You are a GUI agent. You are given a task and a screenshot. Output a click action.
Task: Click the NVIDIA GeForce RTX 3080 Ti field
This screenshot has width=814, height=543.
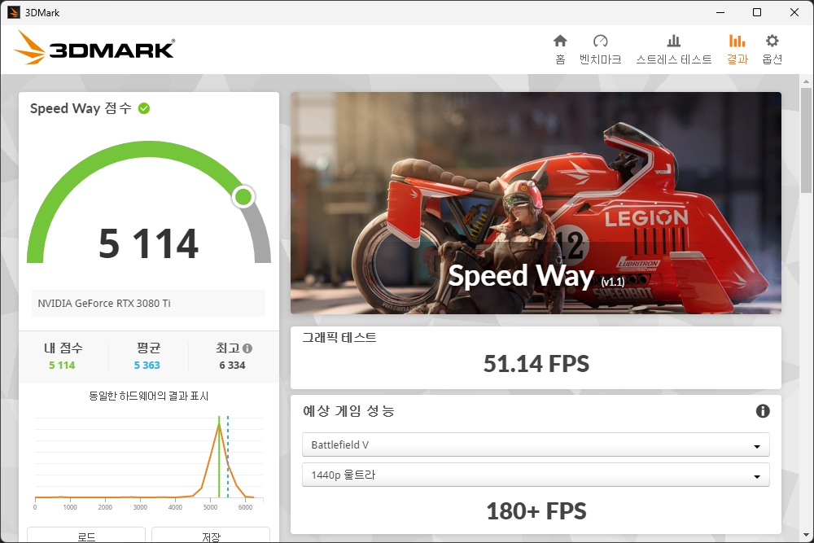(x=148, y=303)
